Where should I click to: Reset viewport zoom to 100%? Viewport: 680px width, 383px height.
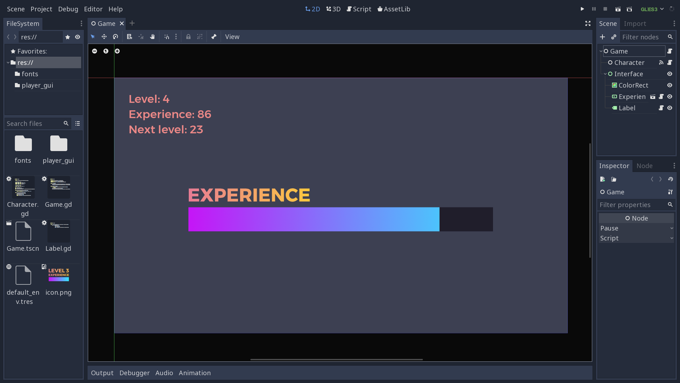[106, 51]
